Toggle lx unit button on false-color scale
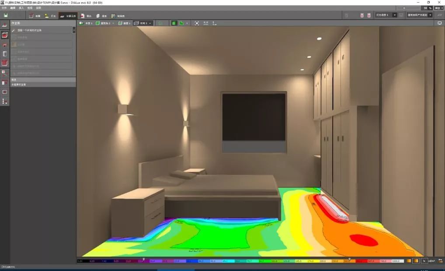The height and width of the screenshot is (271, 445). point(424,261)
